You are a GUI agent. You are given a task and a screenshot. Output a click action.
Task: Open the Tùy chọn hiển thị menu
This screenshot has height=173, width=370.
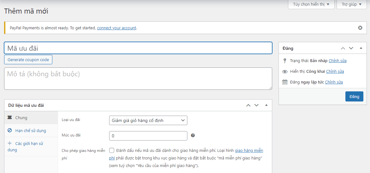311,4
